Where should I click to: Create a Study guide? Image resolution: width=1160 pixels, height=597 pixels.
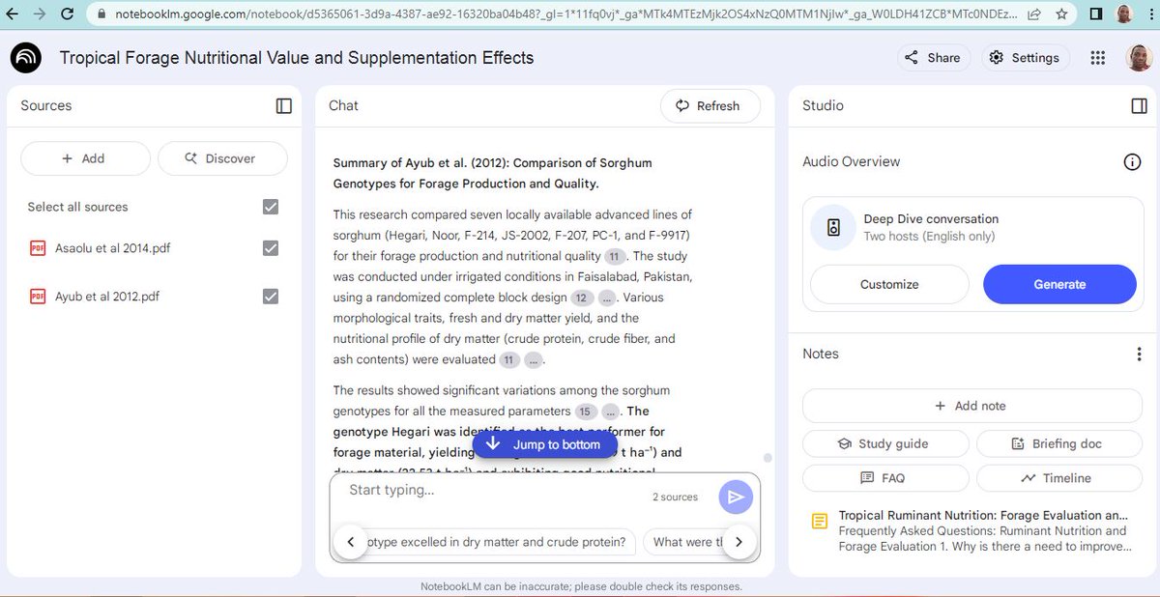coord(885,443)
